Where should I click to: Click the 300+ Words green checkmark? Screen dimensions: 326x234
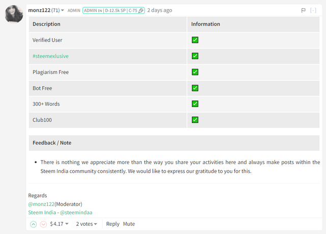(195, 104)
